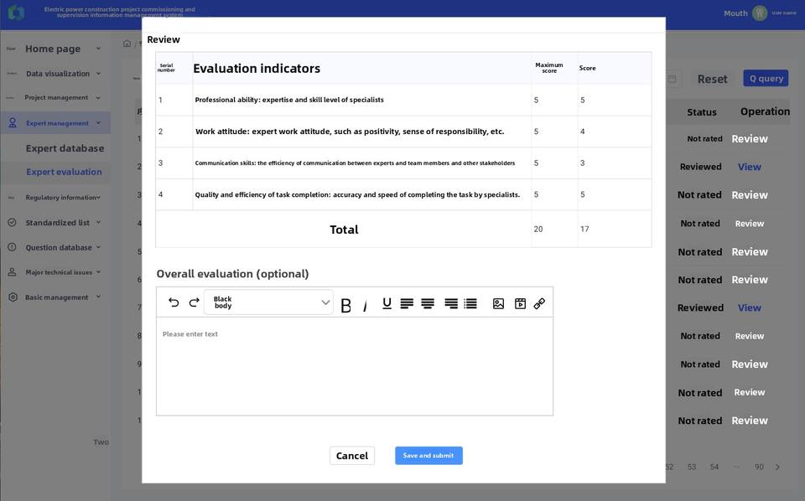Center-align text in the editor

pyautogui.click(x=428, y=303)
